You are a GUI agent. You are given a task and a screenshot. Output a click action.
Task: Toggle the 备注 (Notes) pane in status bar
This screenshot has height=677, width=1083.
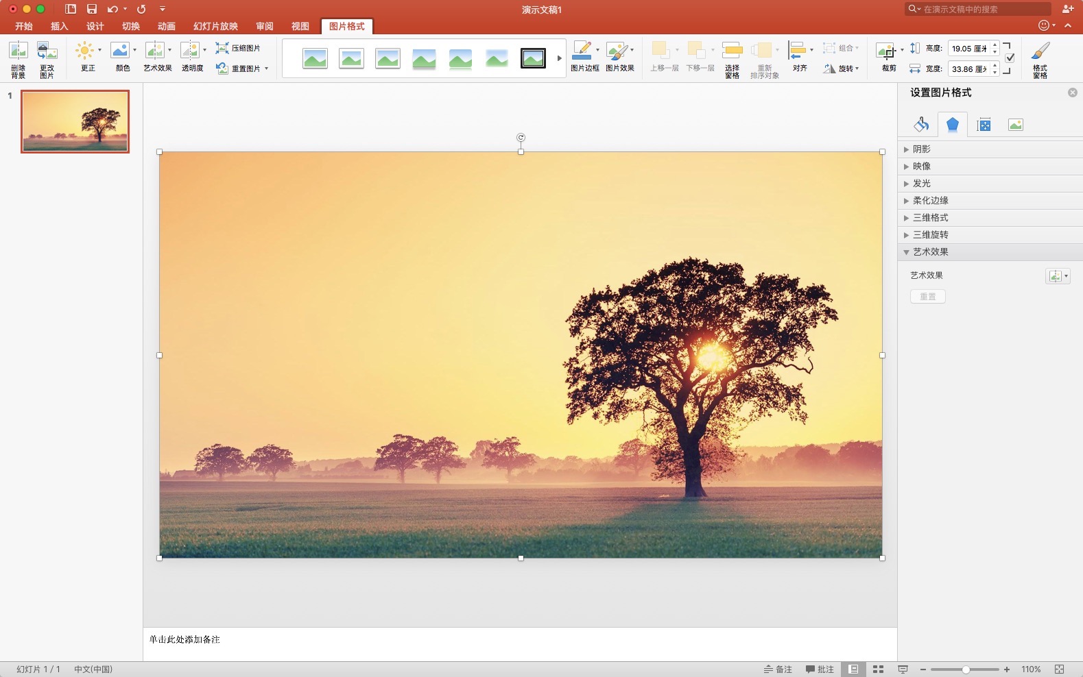778,669
